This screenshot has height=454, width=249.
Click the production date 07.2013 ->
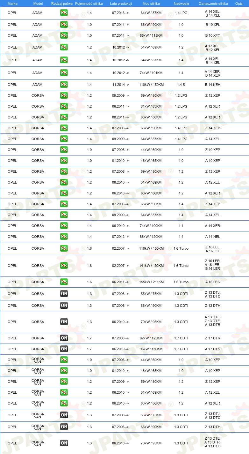(x=121, y=13)
